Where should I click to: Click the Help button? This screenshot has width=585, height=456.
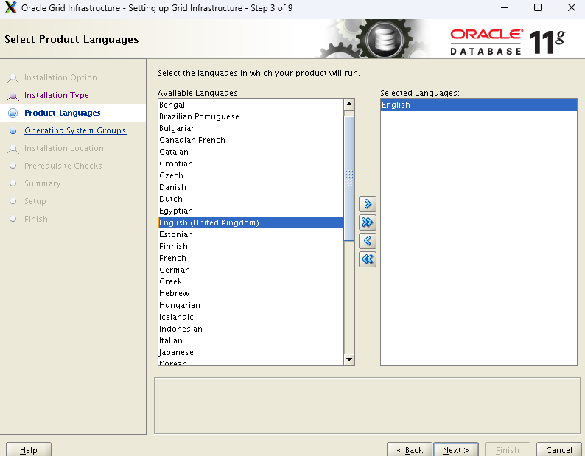(x=29, y=450)
